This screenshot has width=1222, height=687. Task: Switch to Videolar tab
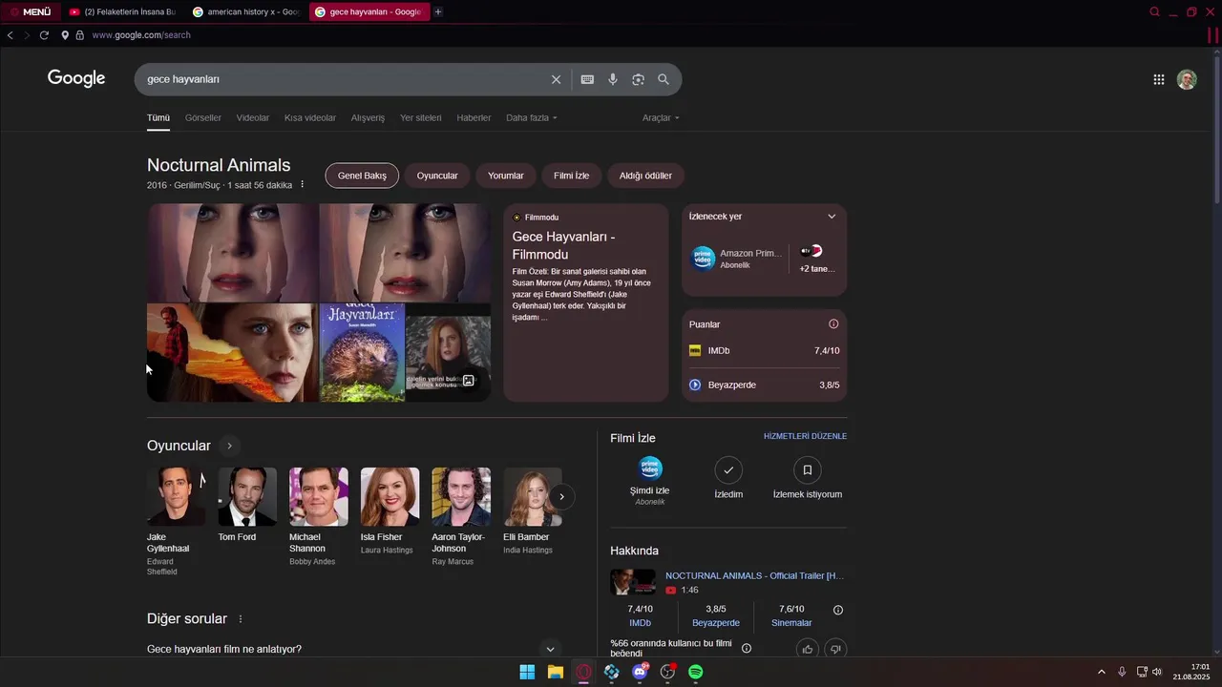(253, 117)
